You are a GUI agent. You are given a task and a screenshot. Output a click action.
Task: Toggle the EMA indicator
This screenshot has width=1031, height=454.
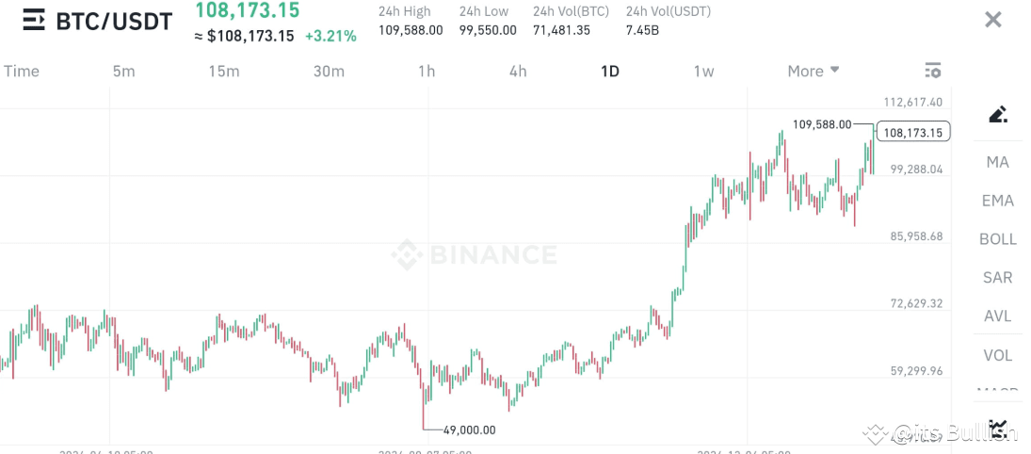click(998, 201)
